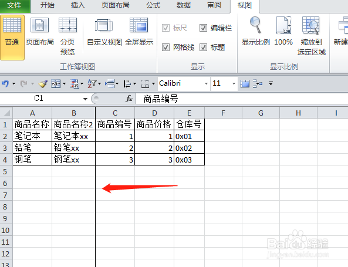Expand the borders dropdown arrow
The image size is (348, 267).
153,84
